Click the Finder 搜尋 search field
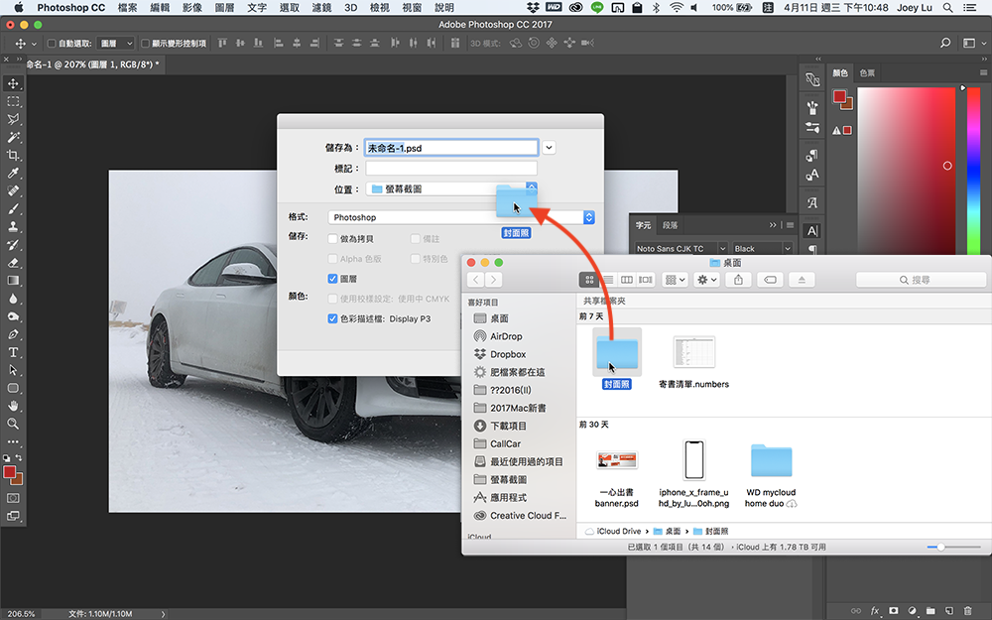 (921, 280)
